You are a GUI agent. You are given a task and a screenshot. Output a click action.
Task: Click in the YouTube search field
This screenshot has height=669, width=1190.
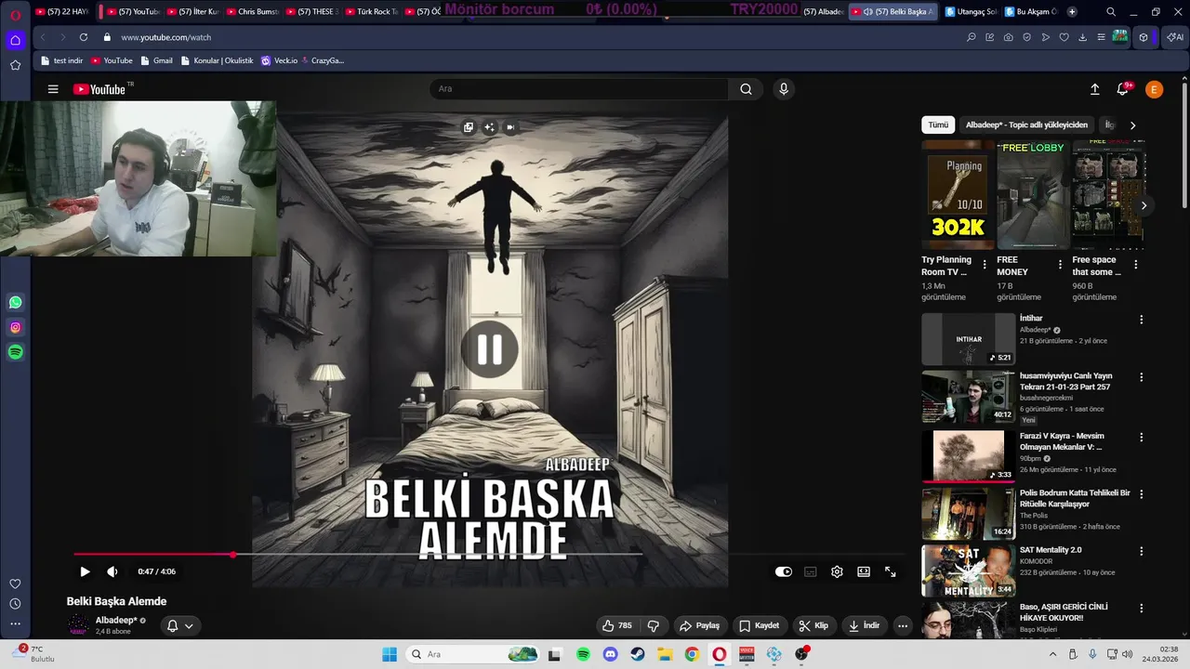pyautogui.click(x=580, y=89)
